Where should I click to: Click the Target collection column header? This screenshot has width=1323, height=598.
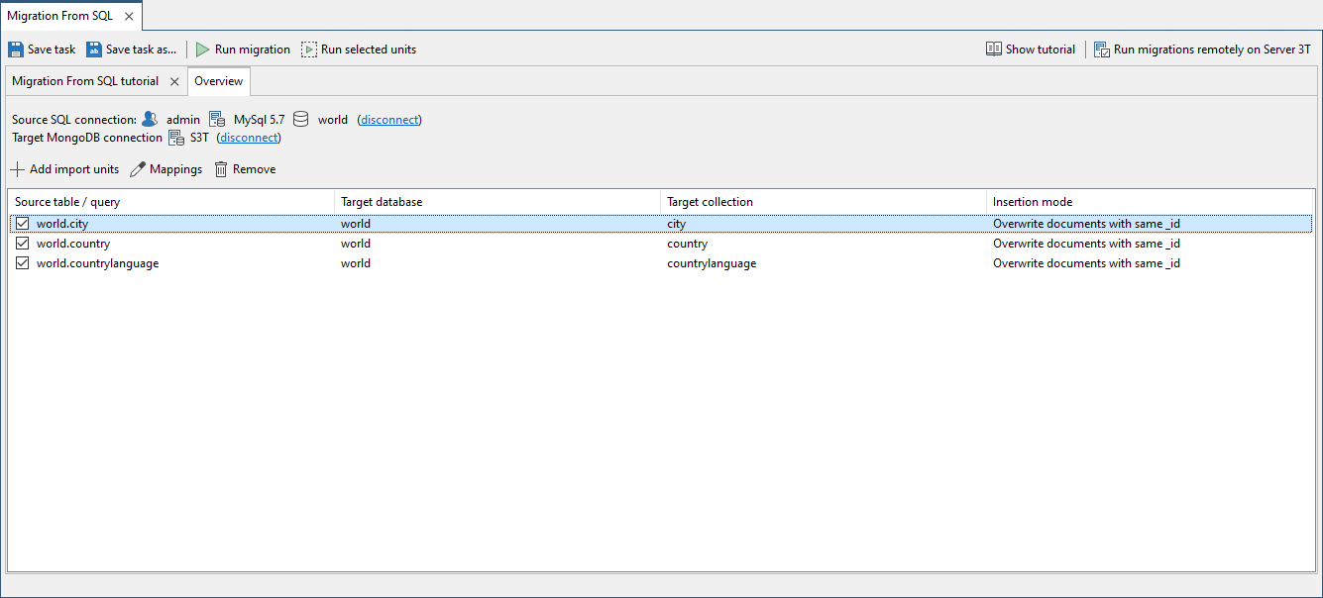[710, 202]
